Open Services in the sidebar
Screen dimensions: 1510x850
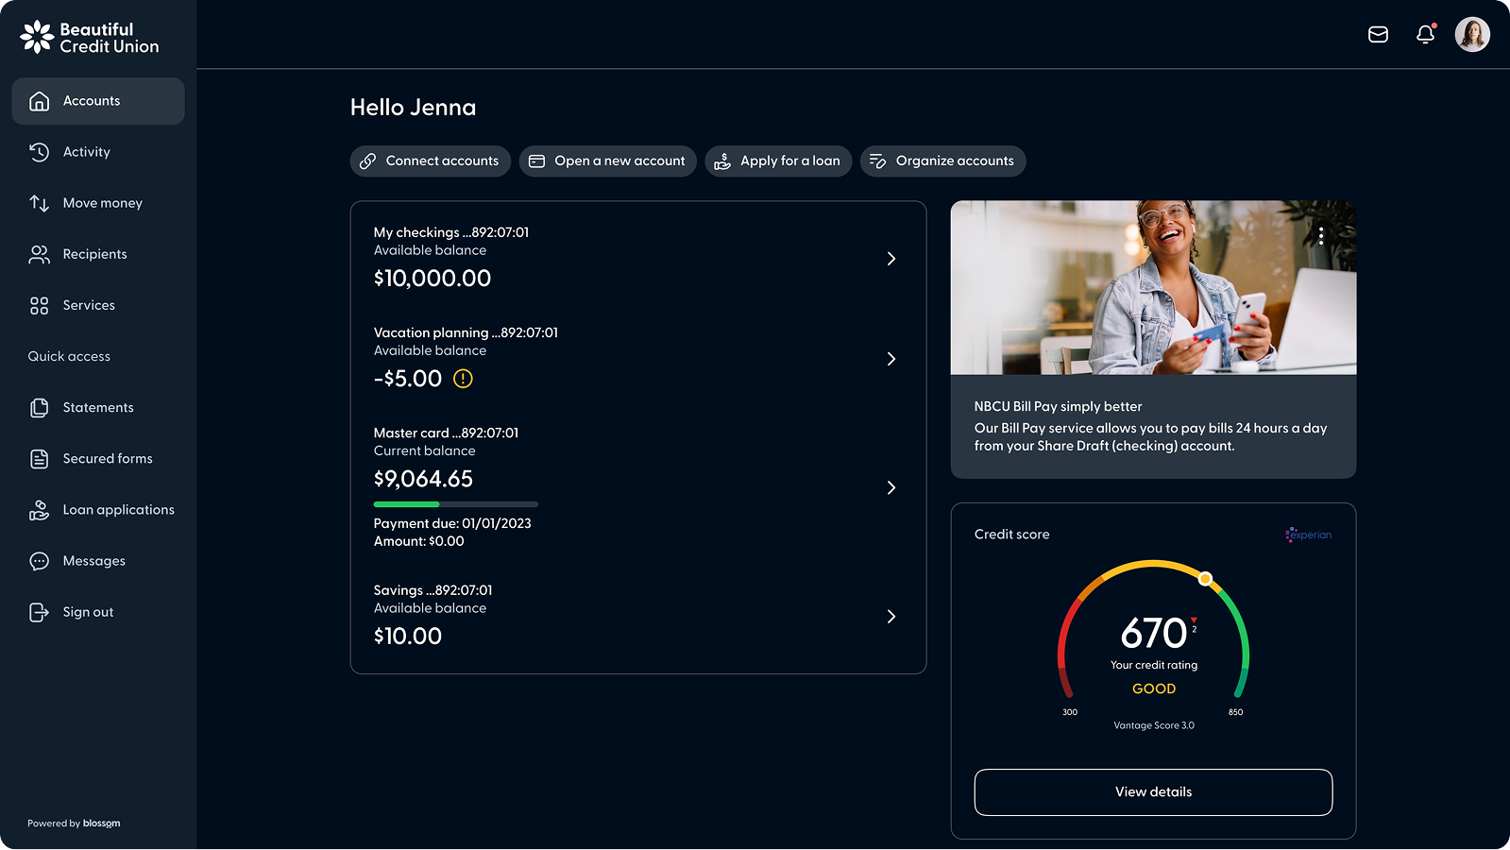click(x=98, y=305)
